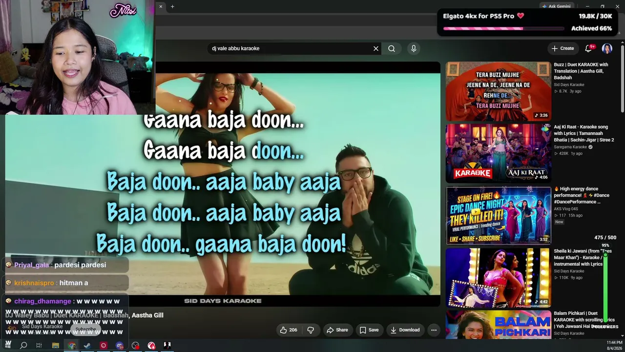The image size is (625, 352).
Task: Open File Explorer from the taskbar
Action: coord(56,345)
